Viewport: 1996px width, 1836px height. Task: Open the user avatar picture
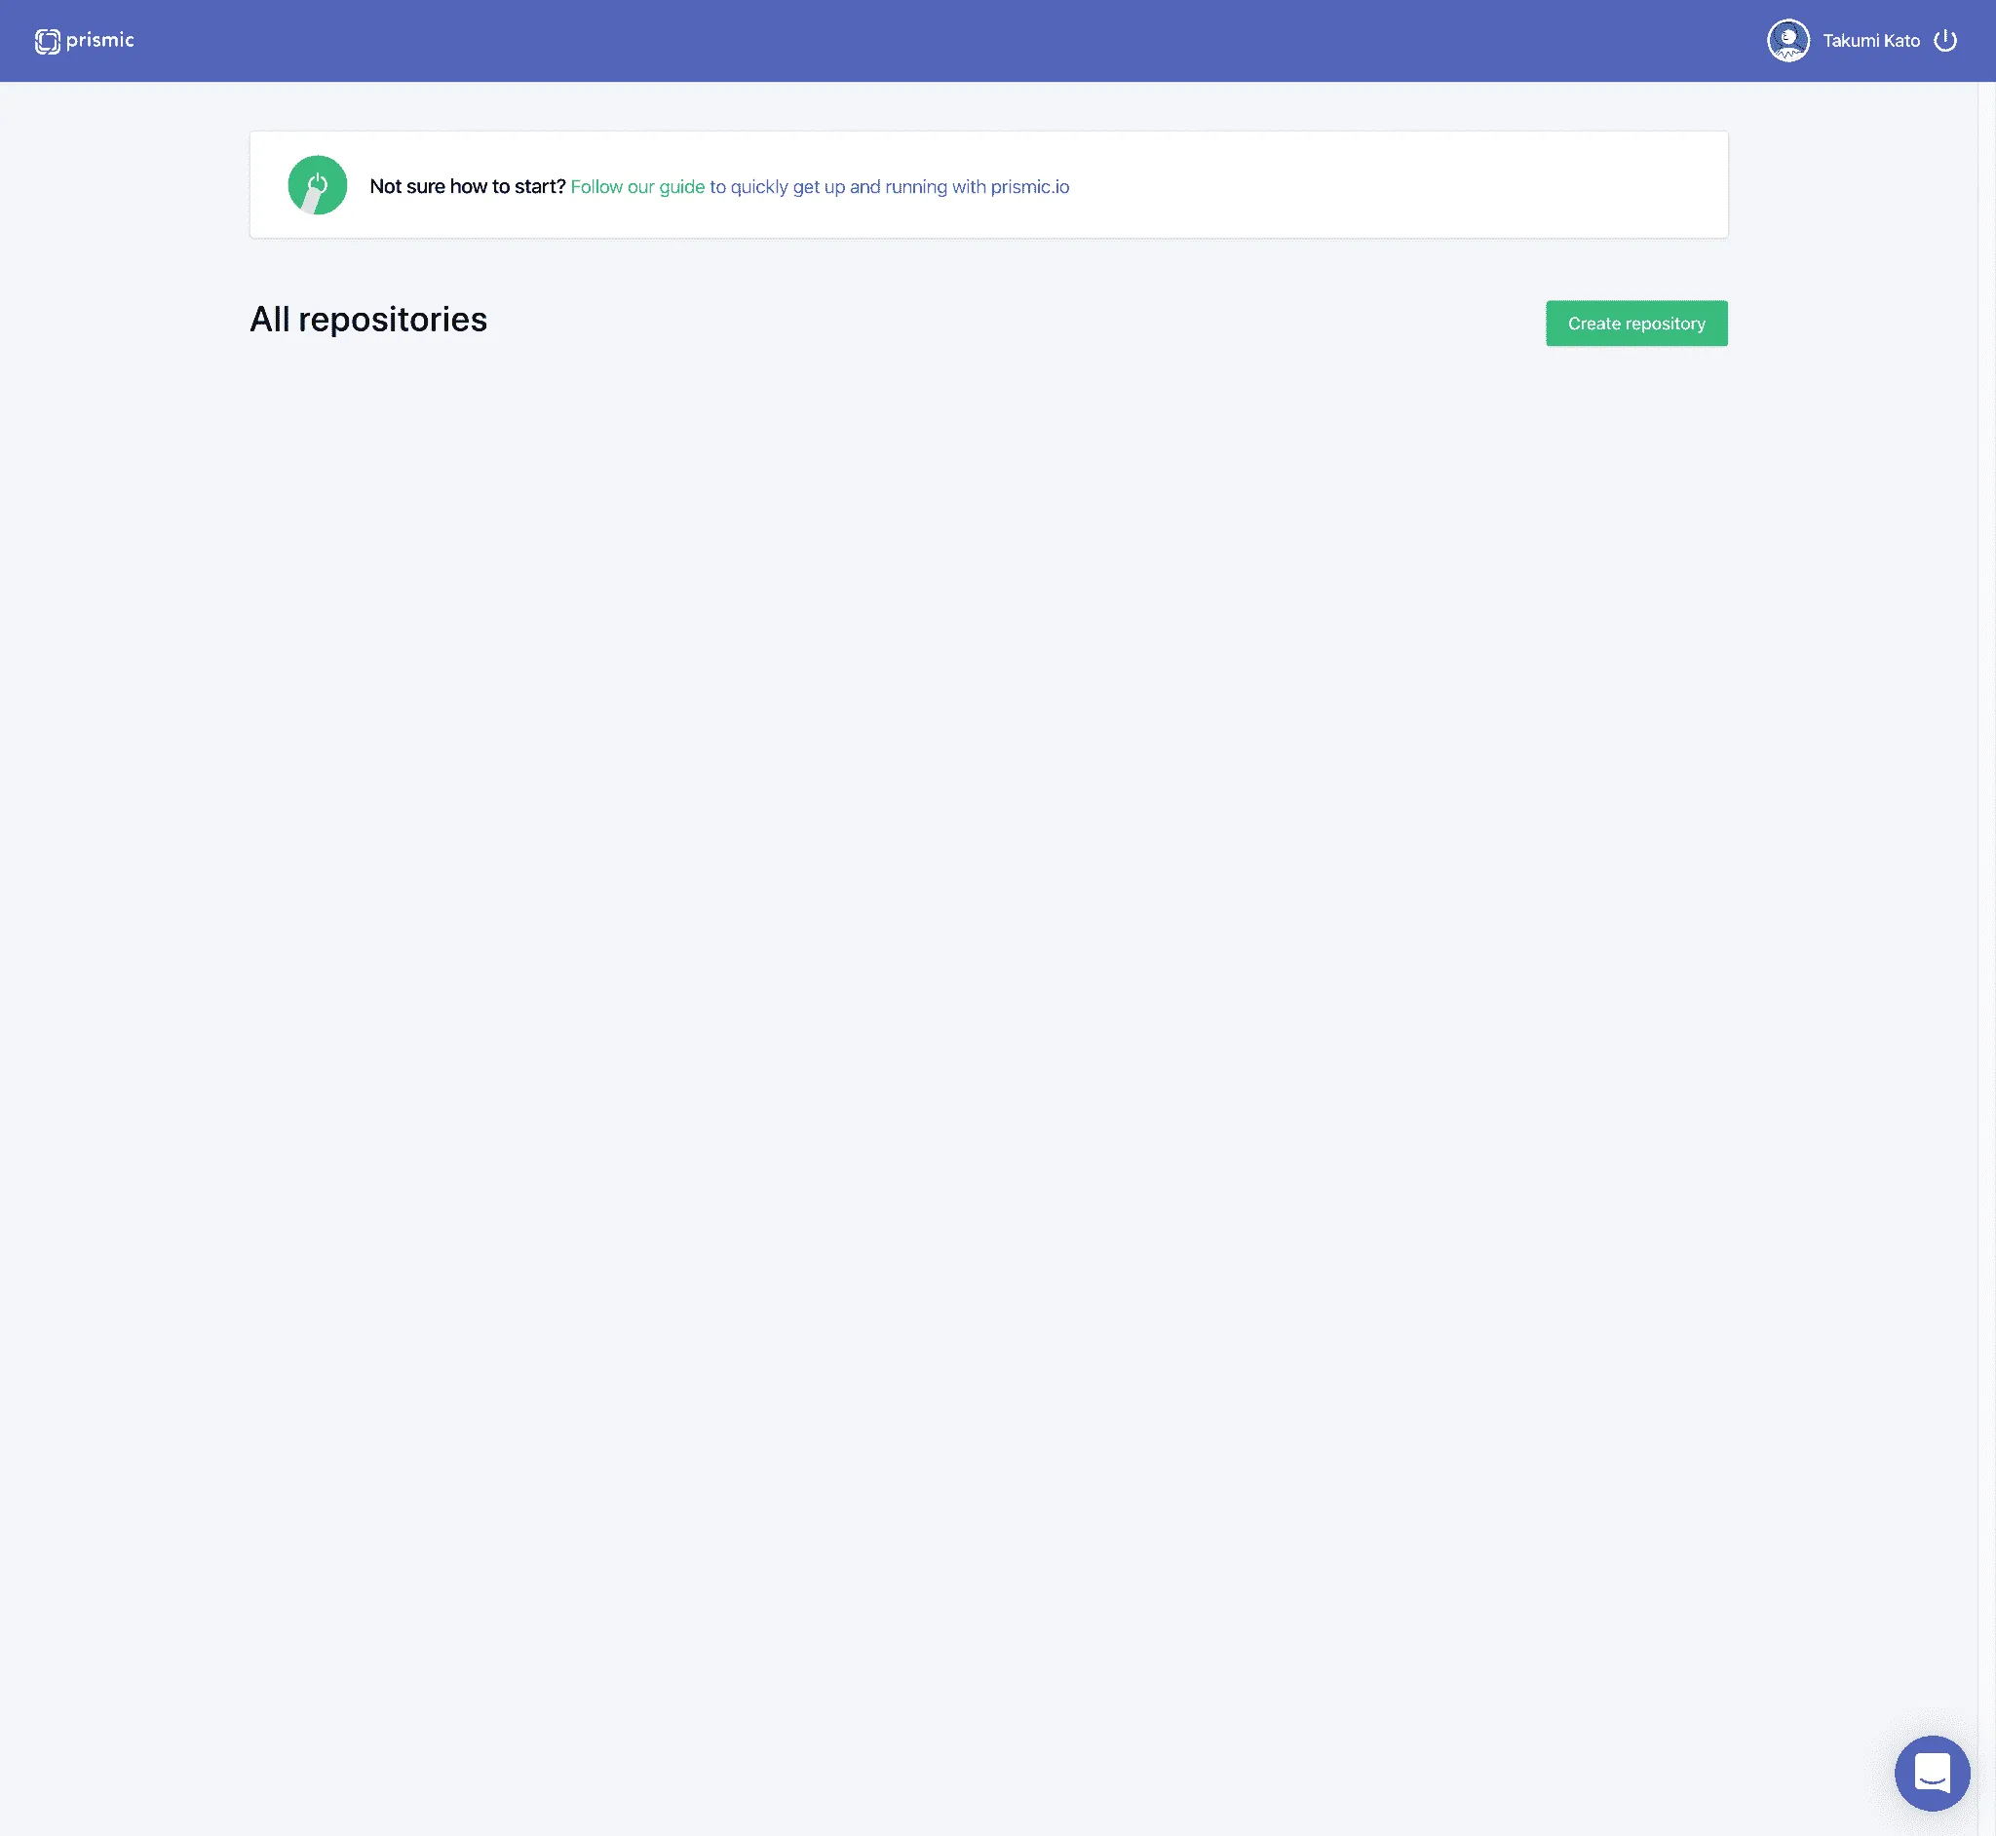point(1787,41)
